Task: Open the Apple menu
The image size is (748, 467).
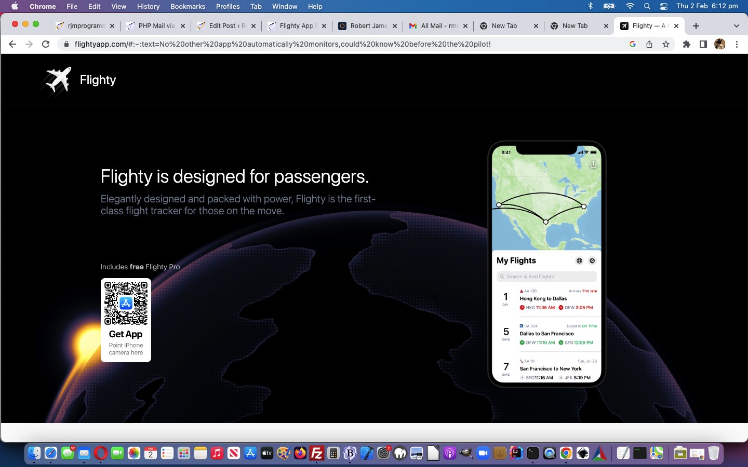Action: point(15,6)
